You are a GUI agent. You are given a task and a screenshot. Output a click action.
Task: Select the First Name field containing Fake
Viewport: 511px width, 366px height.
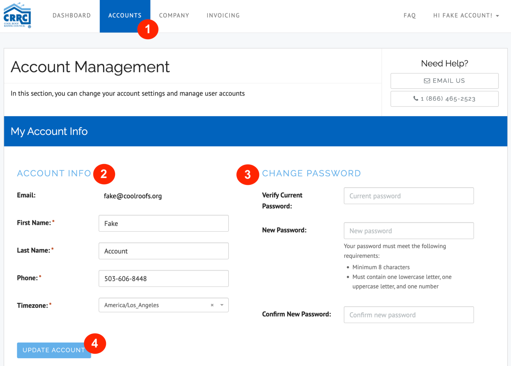coord(163,223)
